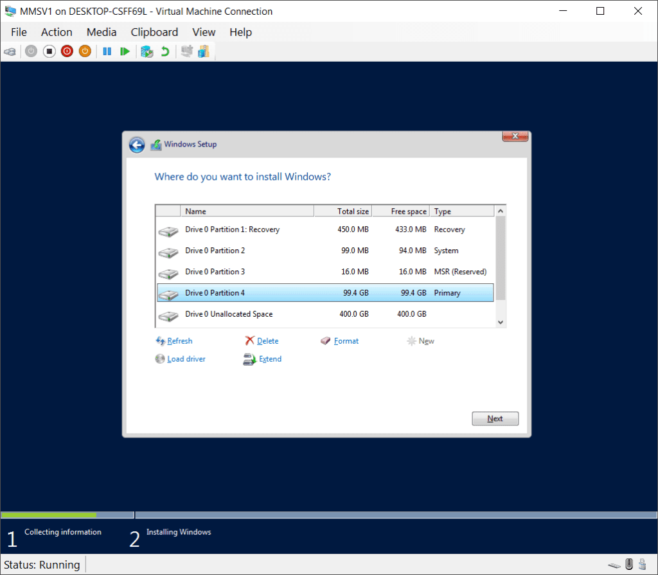The height and width of the screenshot is (575, 658).
Task: Create a checkpoint with the toolbar icon
Action: point(147,51)
